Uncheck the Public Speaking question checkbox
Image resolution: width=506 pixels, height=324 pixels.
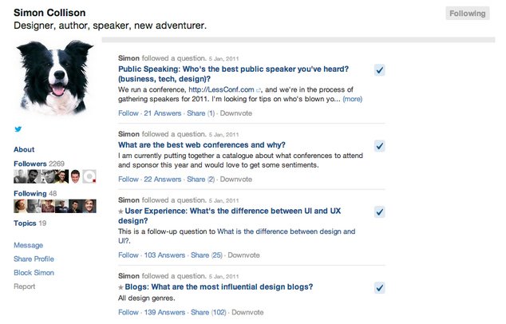point(380,70)
